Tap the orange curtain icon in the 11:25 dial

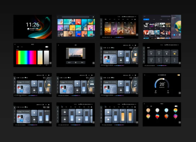[x=136, y=55]
